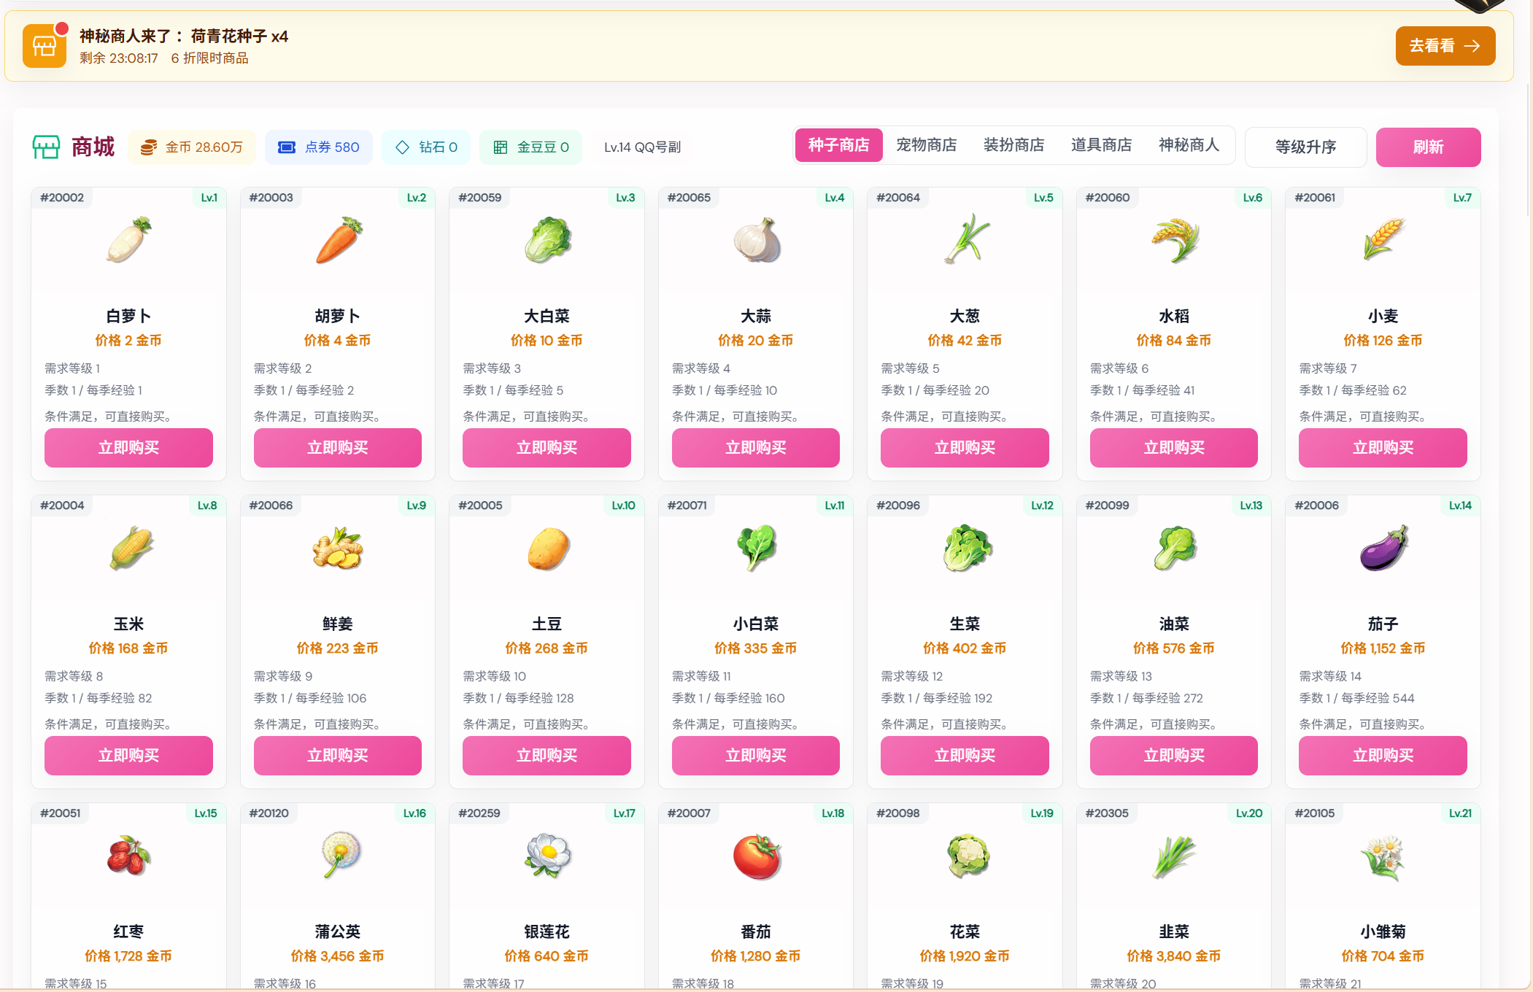Click the 土豆 potato image
This screenshot has height=992, width=1533.
pos(547,548)
